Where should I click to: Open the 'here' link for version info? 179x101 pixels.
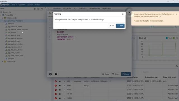(x=145, y=21)
